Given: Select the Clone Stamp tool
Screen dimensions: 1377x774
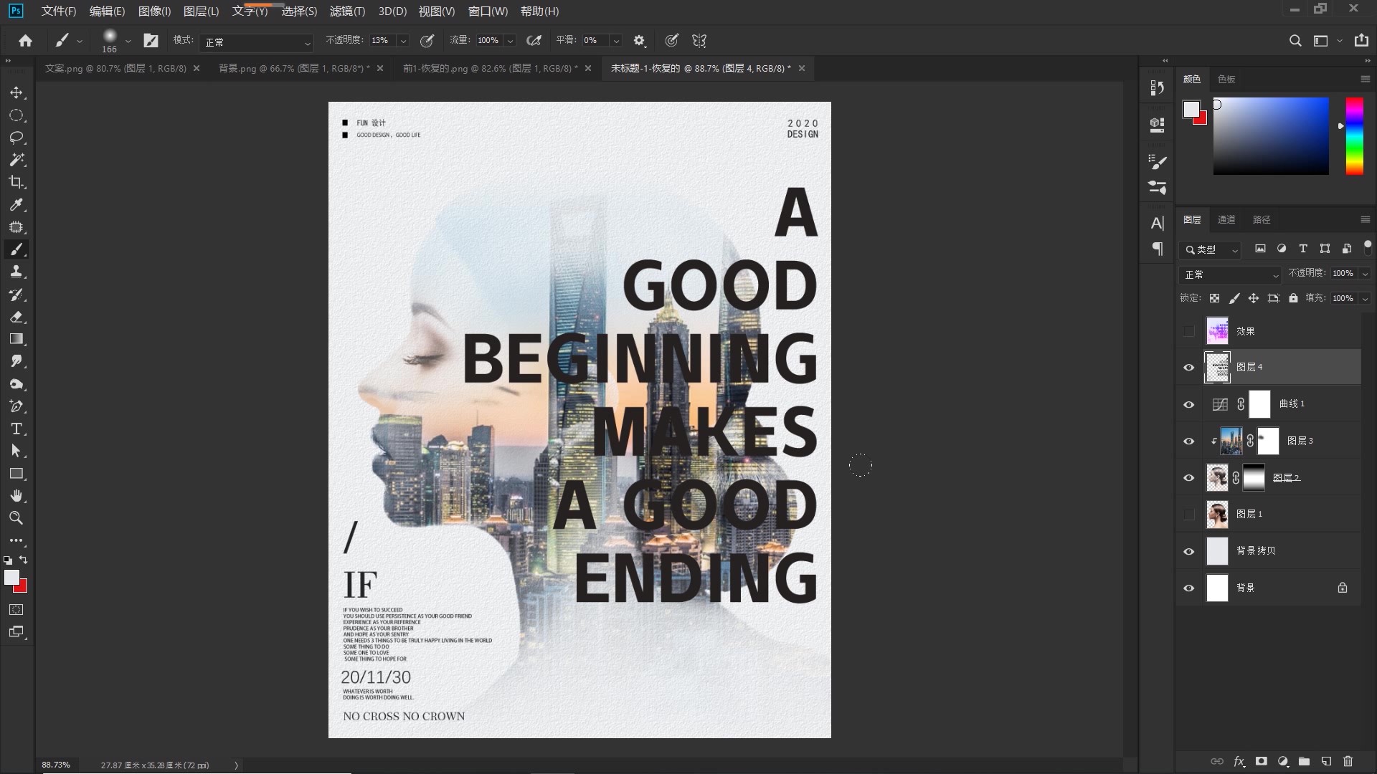Looking at the screenshot, I should tap(16, 272).
